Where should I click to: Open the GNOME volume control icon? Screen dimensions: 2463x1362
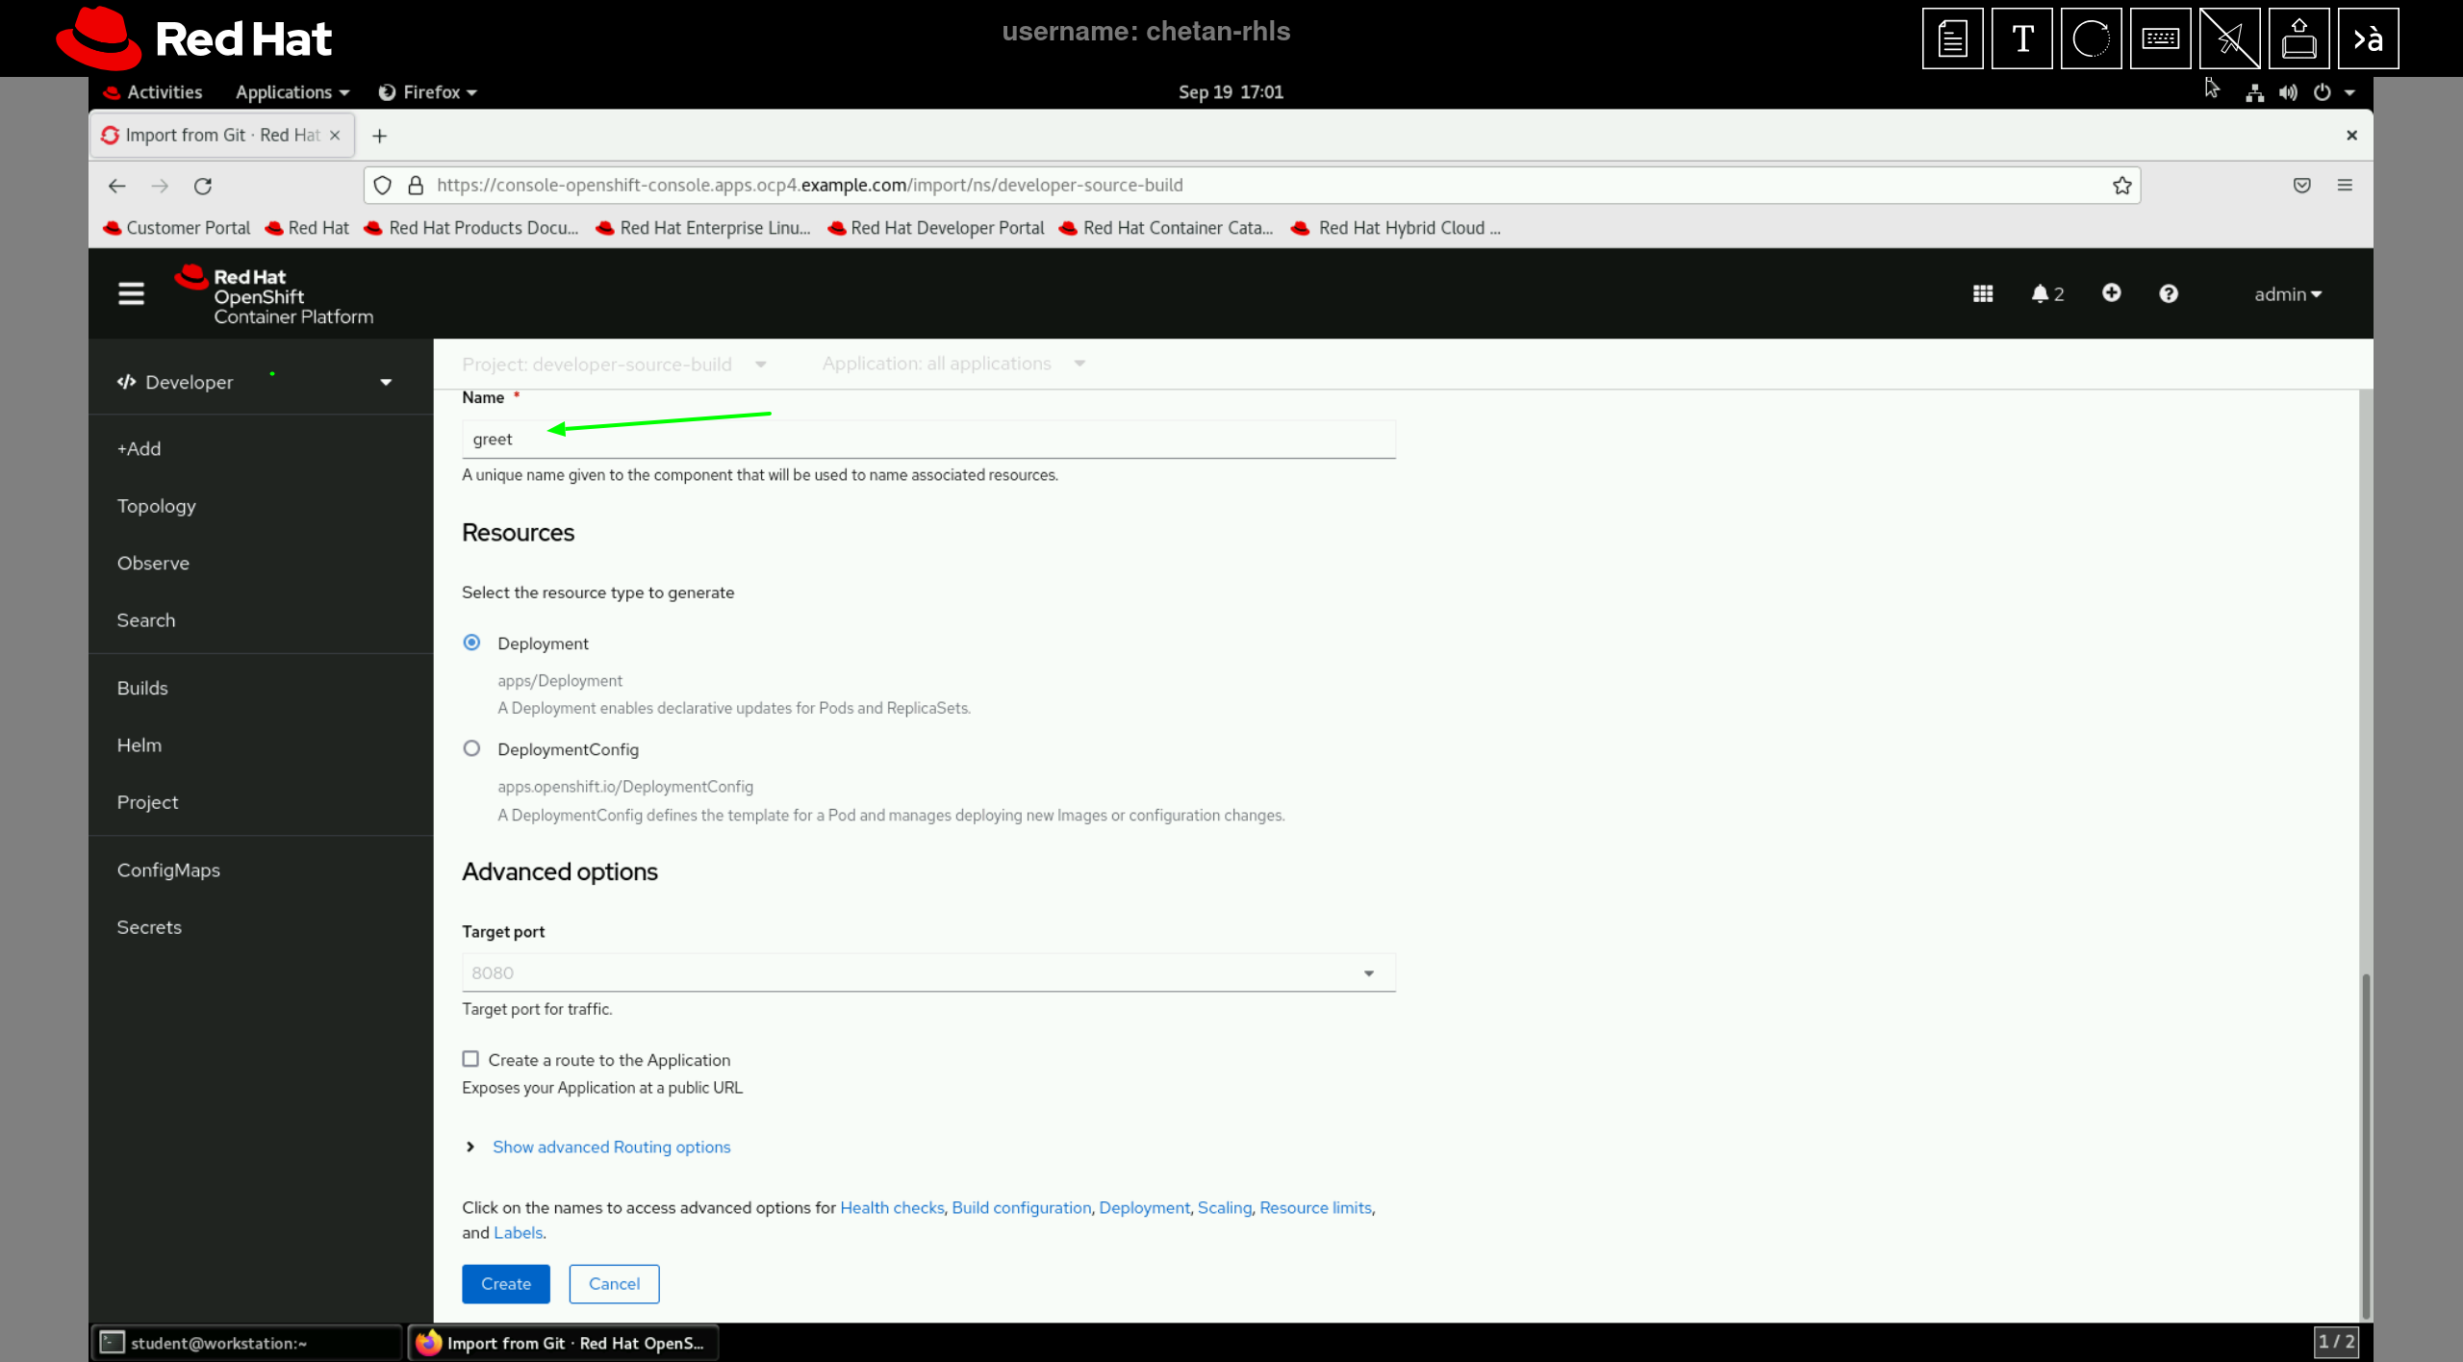click(2288, 92)
